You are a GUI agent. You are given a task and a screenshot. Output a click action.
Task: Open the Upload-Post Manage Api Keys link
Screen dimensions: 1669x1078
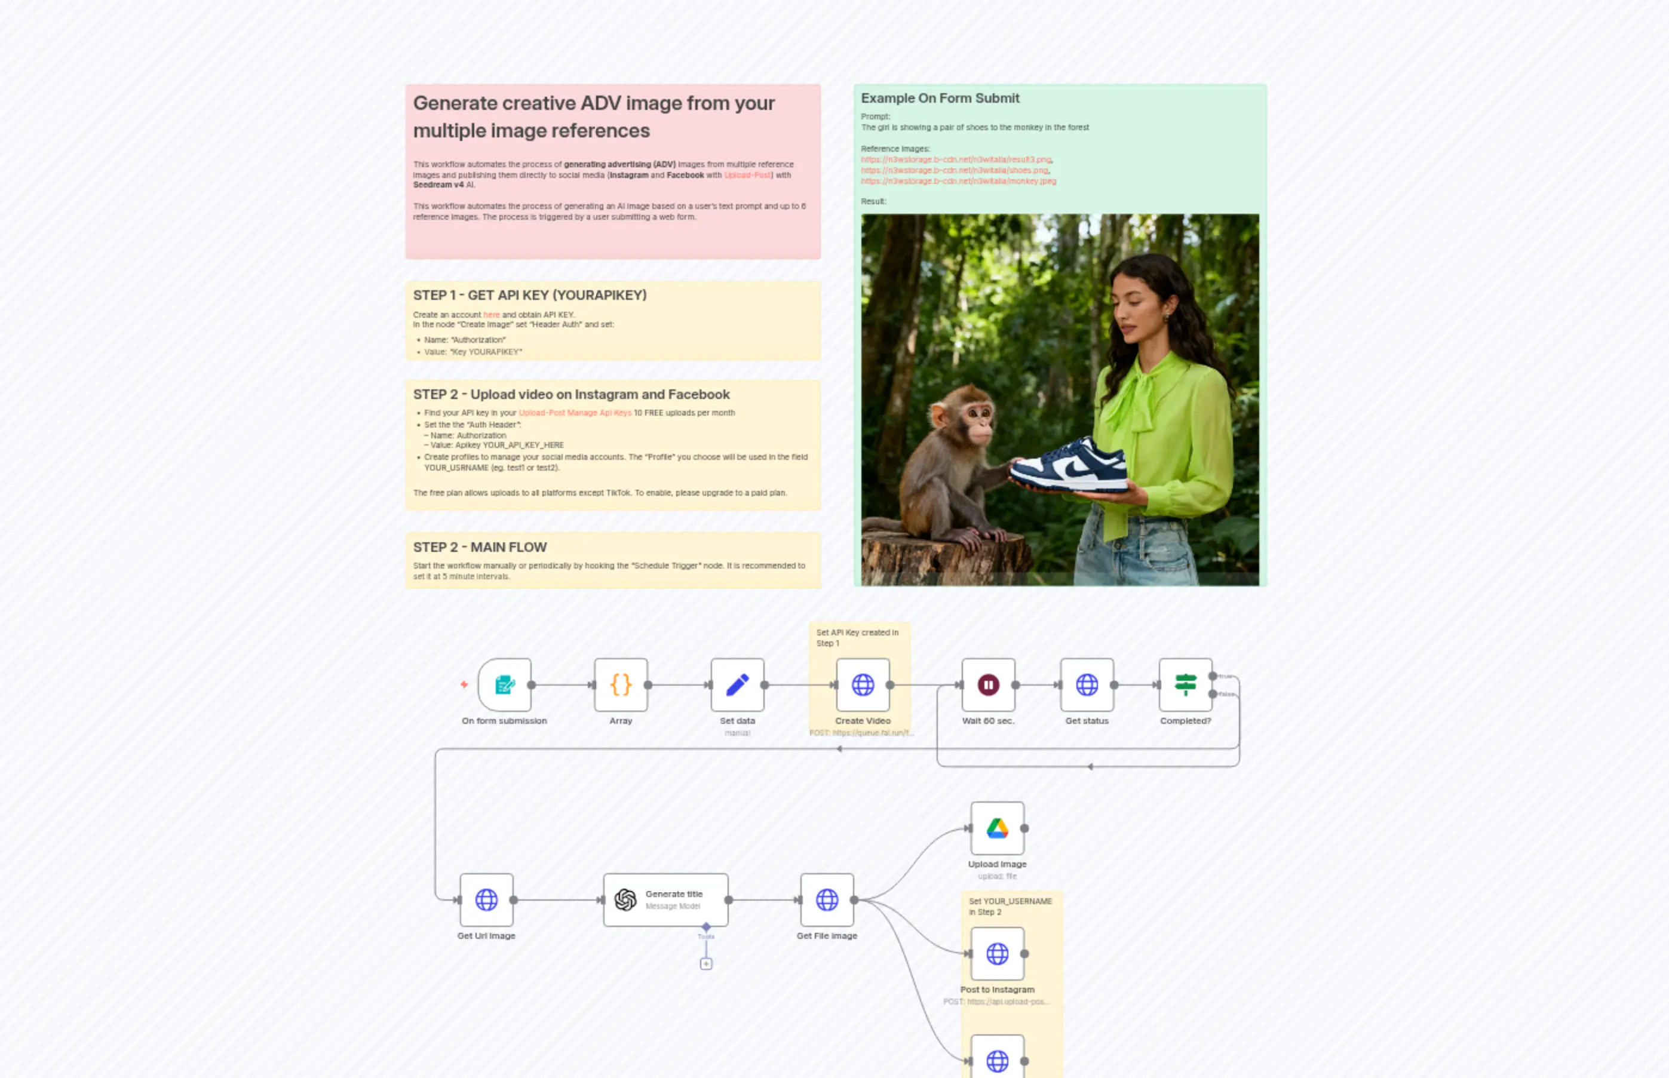(x=574, y=413)
